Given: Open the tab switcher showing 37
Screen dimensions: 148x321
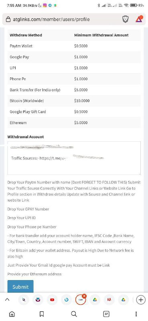Looking at the screenshot, I should point(106,314).
